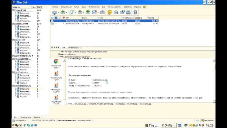
Task: Sort messages by the Размер column
Action: pos(153,18)
